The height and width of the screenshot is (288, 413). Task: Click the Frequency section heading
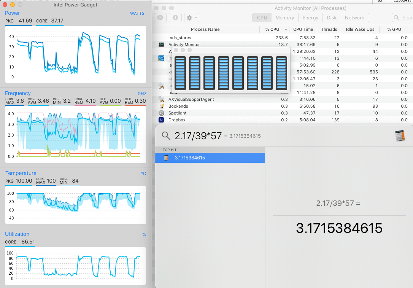pyautogui.click(x=17, y=93)
